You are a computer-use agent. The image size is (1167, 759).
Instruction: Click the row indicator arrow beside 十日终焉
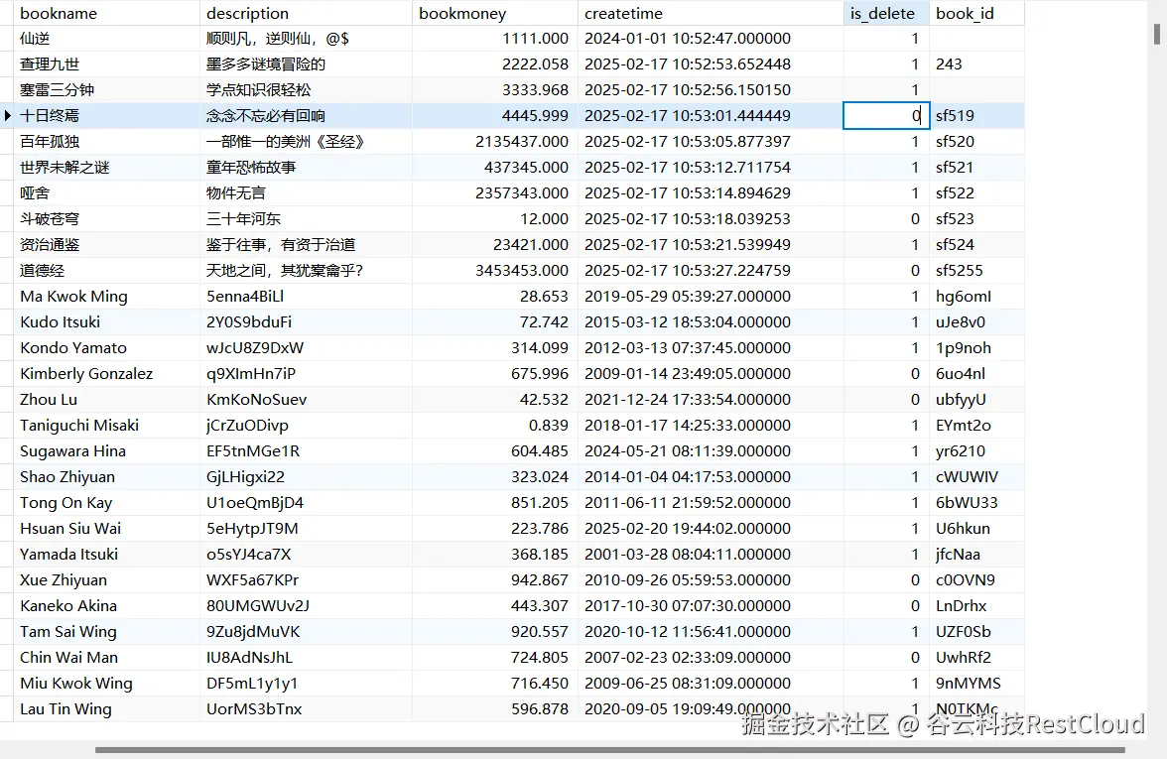pos(7,115)
